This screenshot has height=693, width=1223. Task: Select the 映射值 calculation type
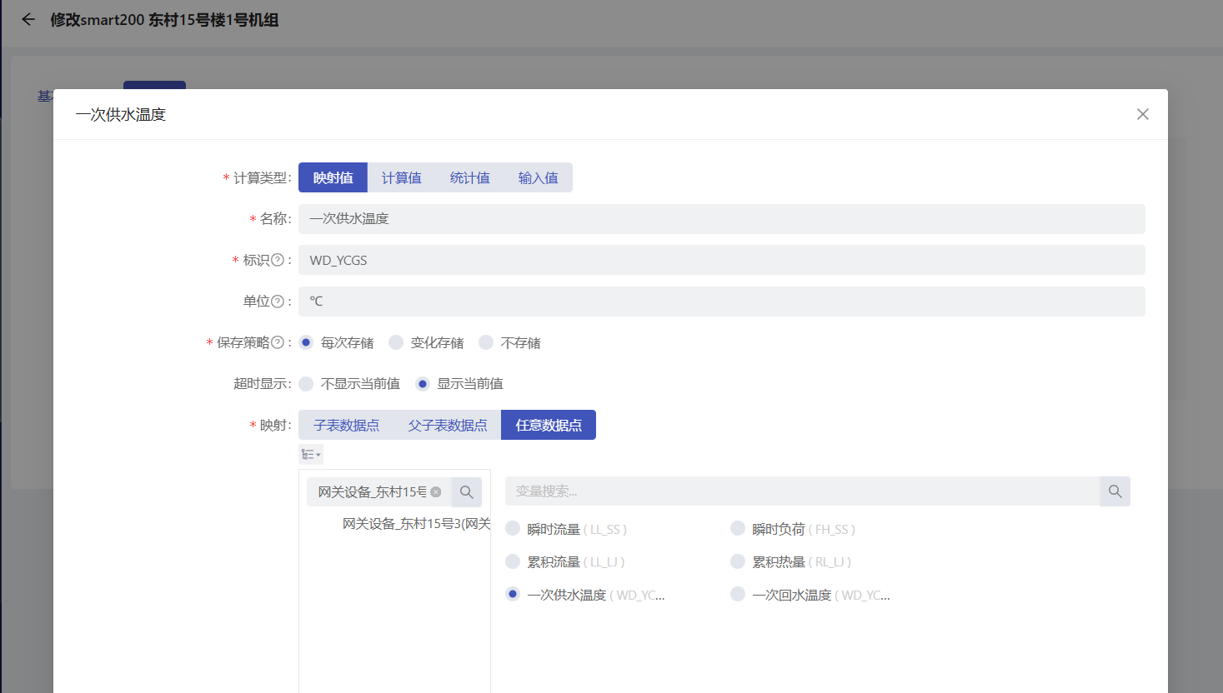pyautogui.click(x=333, y=177)
